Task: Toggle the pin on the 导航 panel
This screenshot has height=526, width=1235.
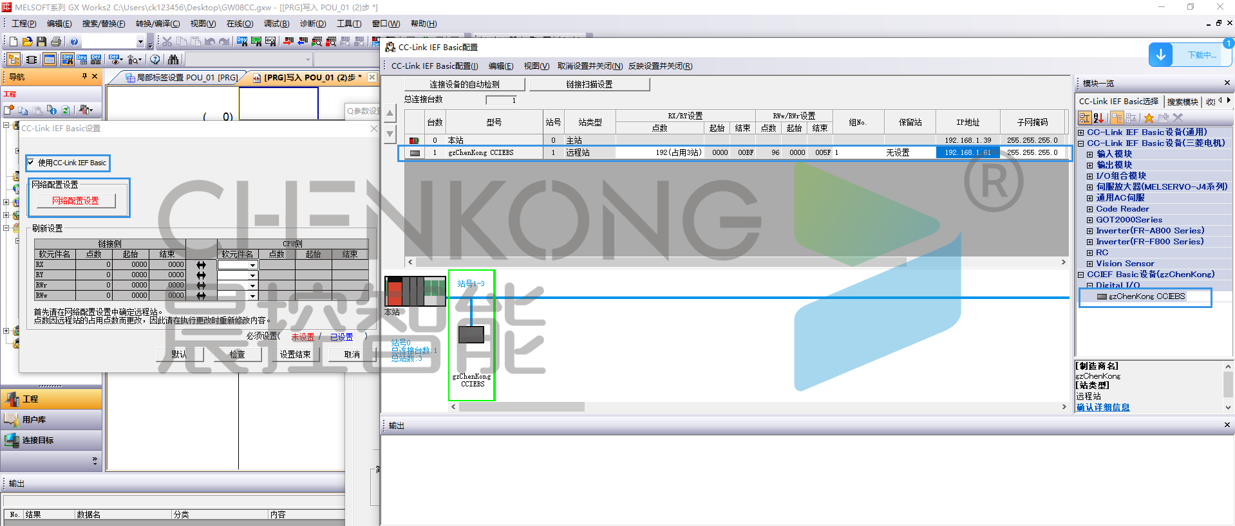Action: [x=84, y=77]
